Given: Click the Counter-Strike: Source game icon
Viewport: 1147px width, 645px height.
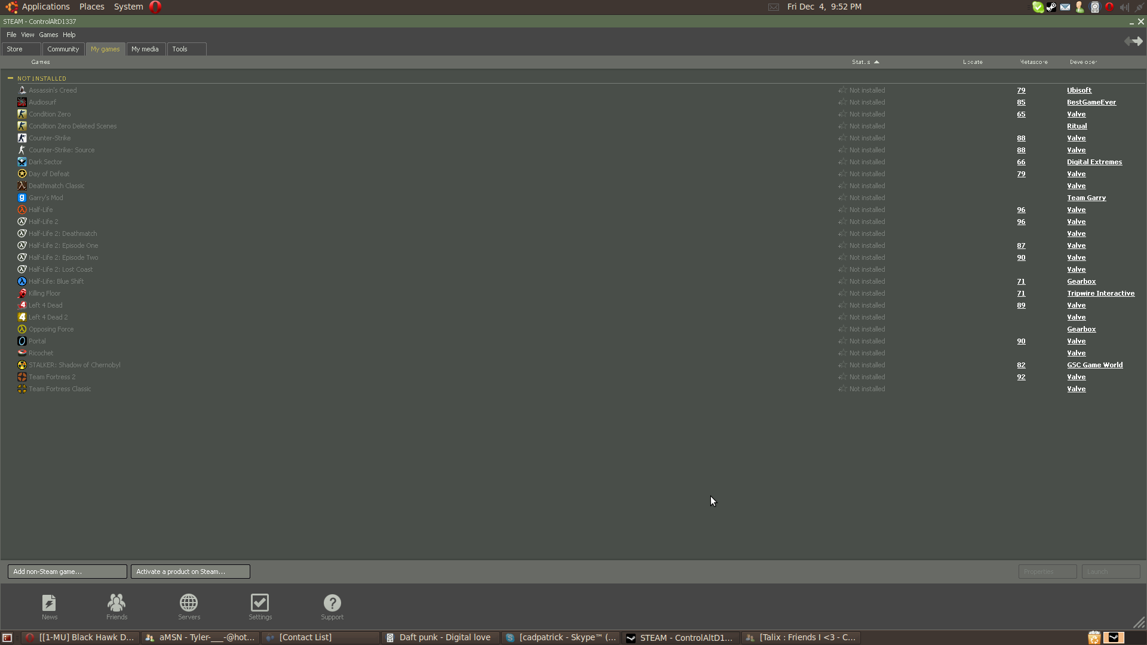Looking at the screenshot, I should (x=22, y=150).
